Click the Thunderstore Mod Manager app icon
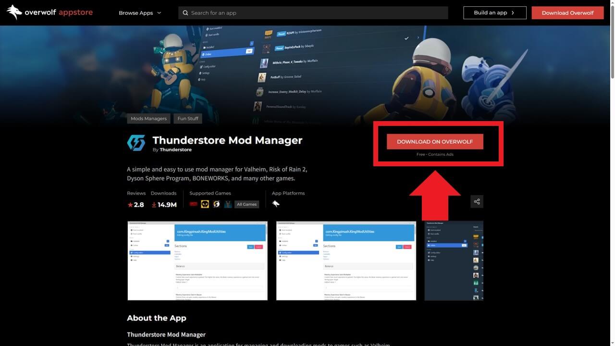This screenshot has width=615, height=346. pyautogui.click(x=136, y=143)
